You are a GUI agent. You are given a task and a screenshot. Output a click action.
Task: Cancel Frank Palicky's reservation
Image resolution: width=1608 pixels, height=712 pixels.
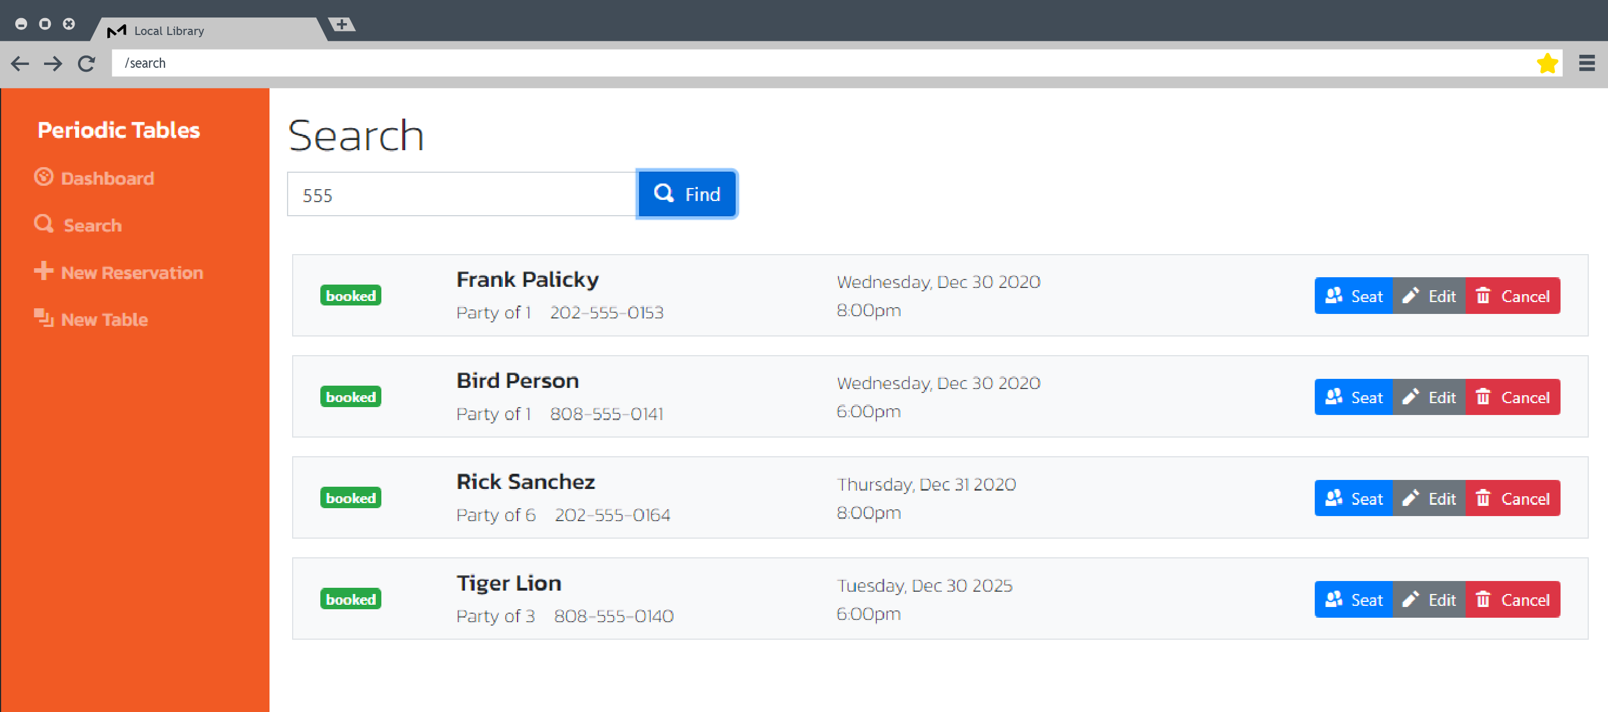1512,296
